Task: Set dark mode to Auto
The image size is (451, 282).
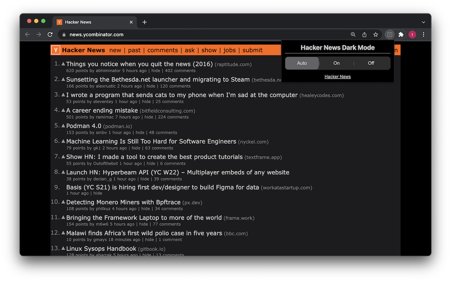Action: pyautogui.click(x=302, y=63)
